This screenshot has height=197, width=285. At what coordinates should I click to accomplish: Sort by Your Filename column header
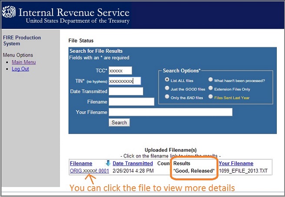236,163
